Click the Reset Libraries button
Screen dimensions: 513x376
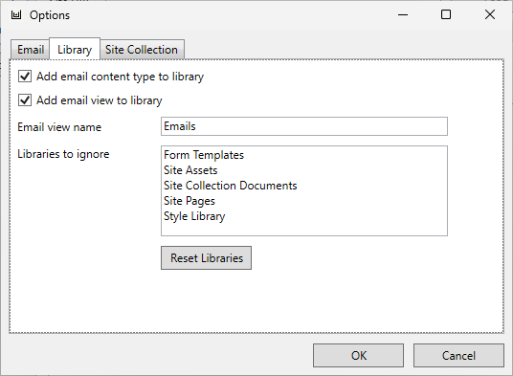pyautogui.click(x=206, y=258)
